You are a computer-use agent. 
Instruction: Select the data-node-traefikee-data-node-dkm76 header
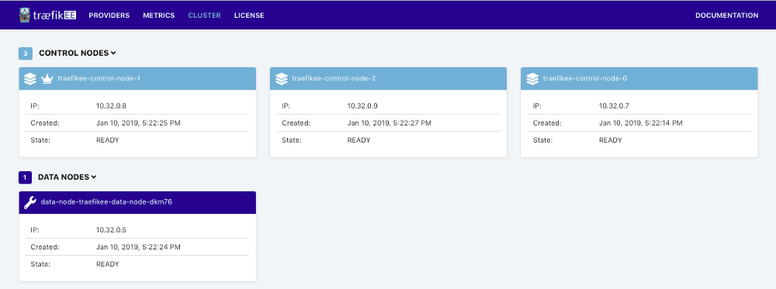137,202
